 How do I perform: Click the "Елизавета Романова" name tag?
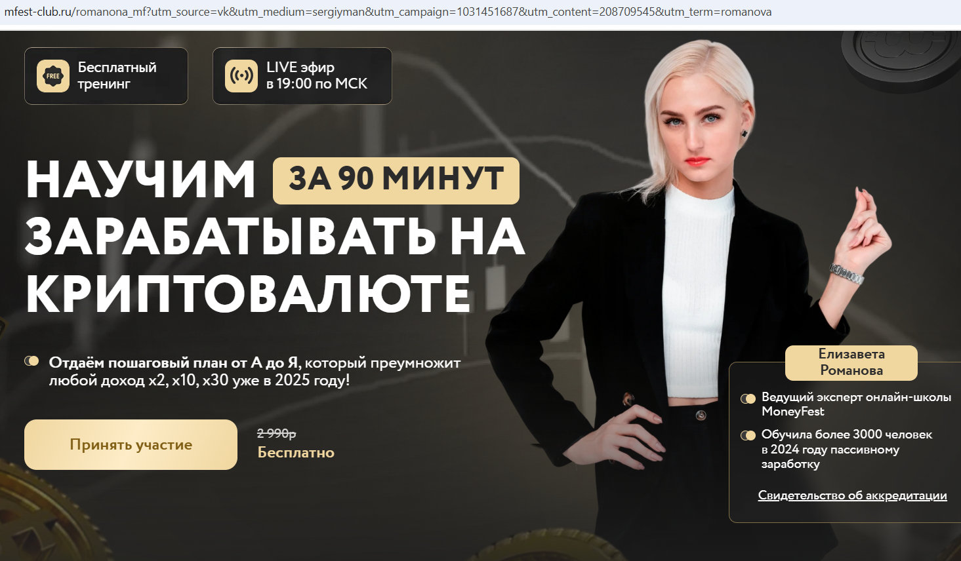click(851, 362)
